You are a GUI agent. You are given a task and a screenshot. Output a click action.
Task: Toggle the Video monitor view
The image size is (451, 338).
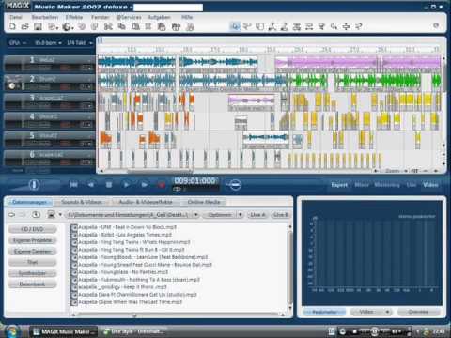pyautogui.click(x=430, y=185)
